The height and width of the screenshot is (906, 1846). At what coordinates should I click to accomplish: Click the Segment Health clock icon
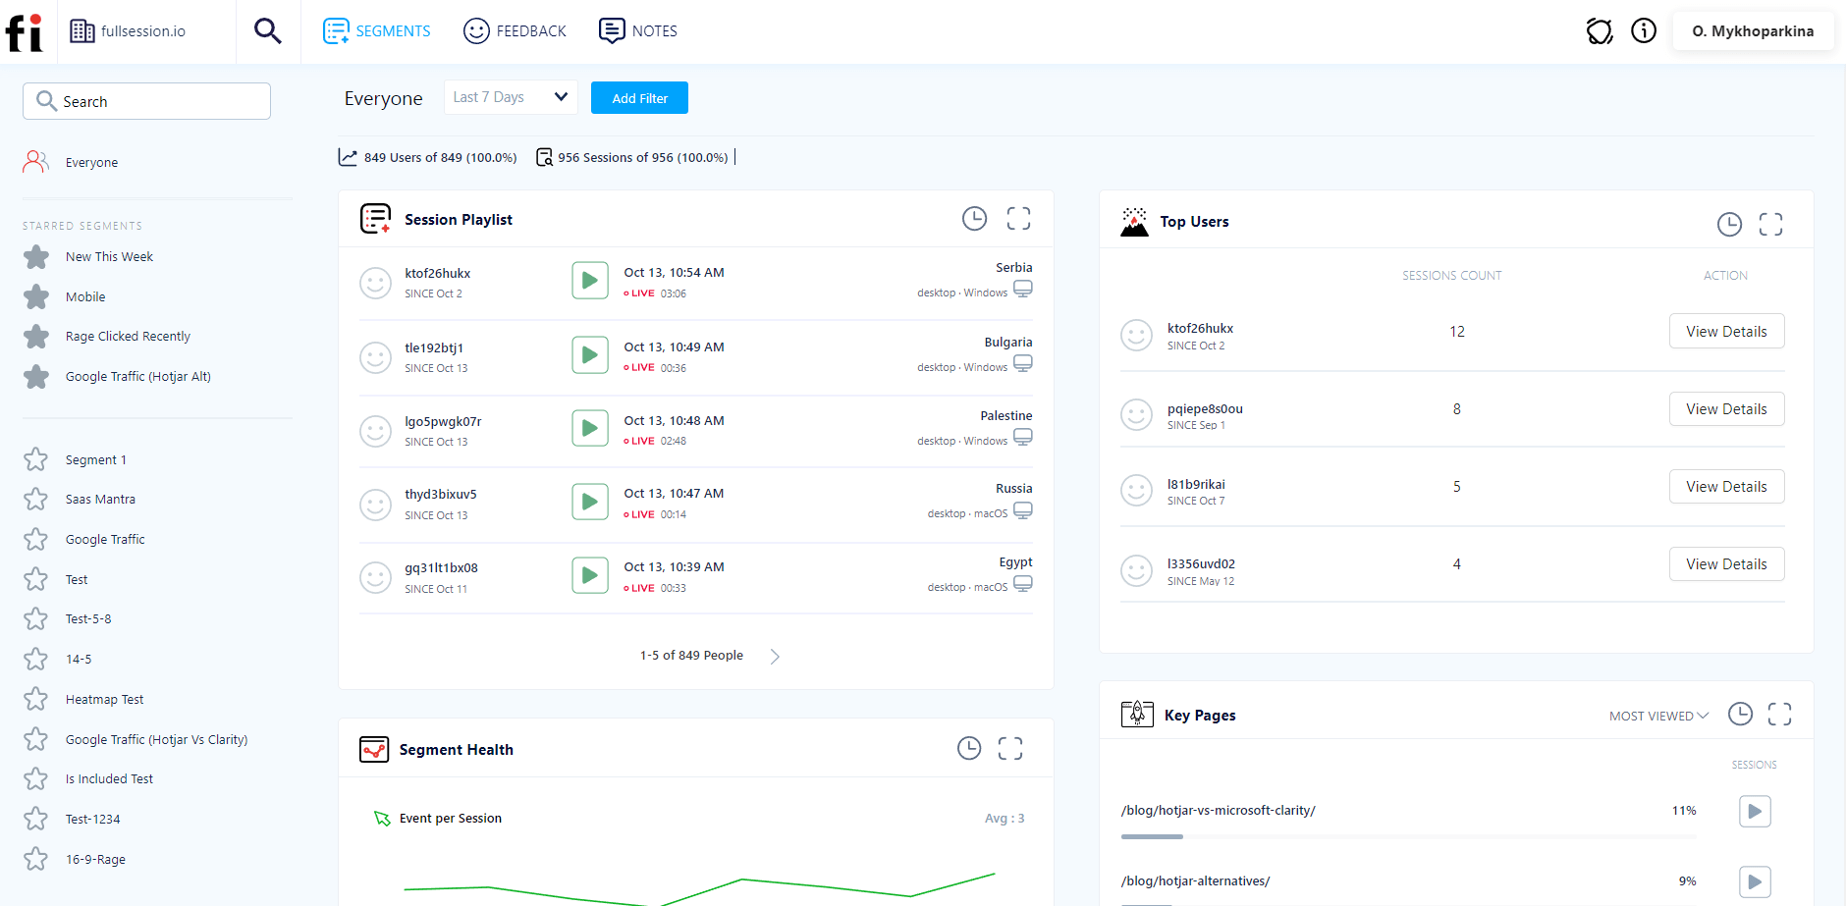969,748
